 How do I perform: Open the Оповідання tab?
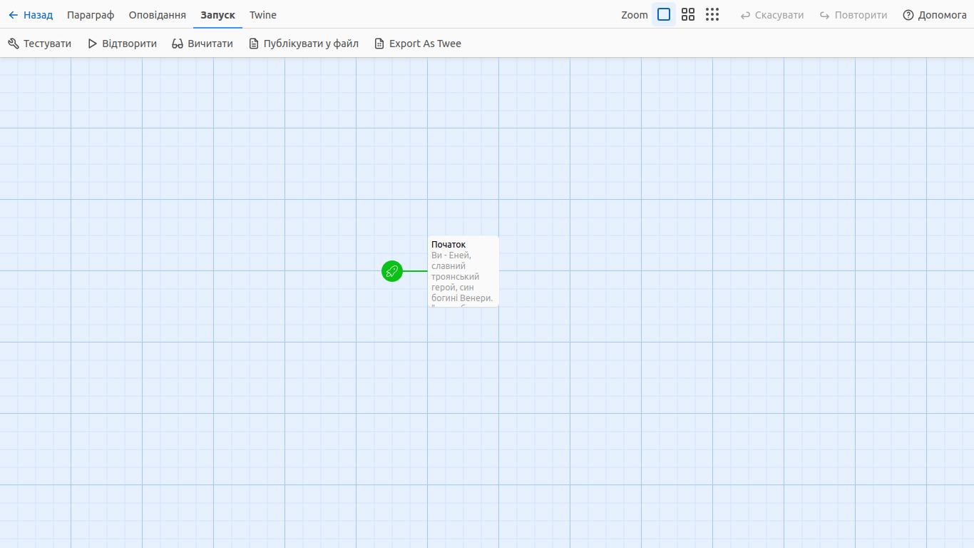158,15
